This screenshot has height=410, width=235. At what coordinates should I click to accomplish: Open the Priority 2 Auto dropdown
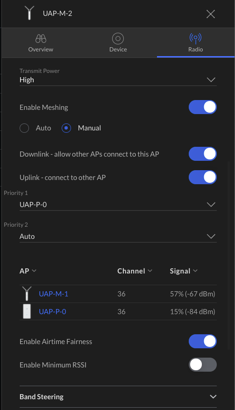(118, 237)
